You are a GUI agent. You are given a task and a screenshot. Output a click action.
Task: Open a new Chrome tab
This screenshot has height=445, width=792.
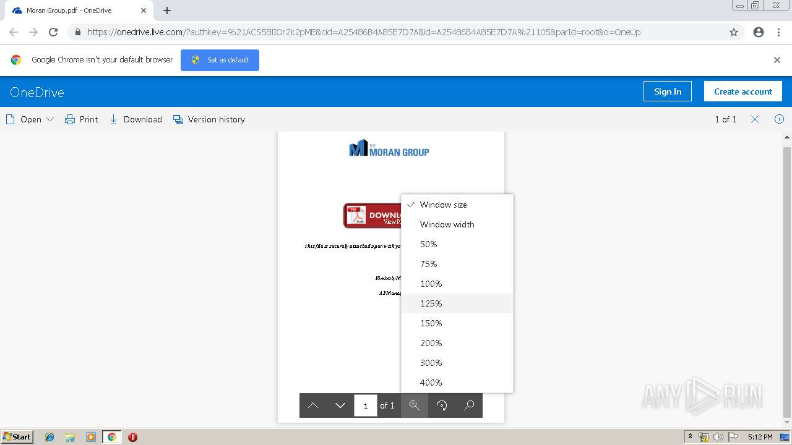167,11
